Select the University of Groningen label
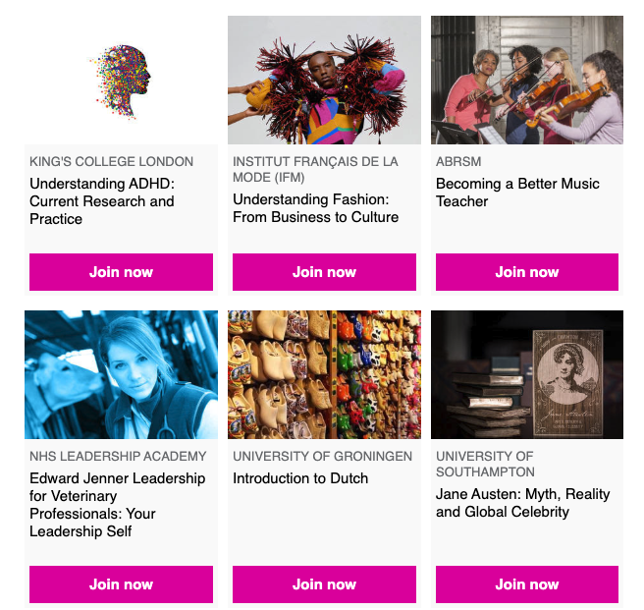This screenshot has width=644, height=610. (322, 456)
